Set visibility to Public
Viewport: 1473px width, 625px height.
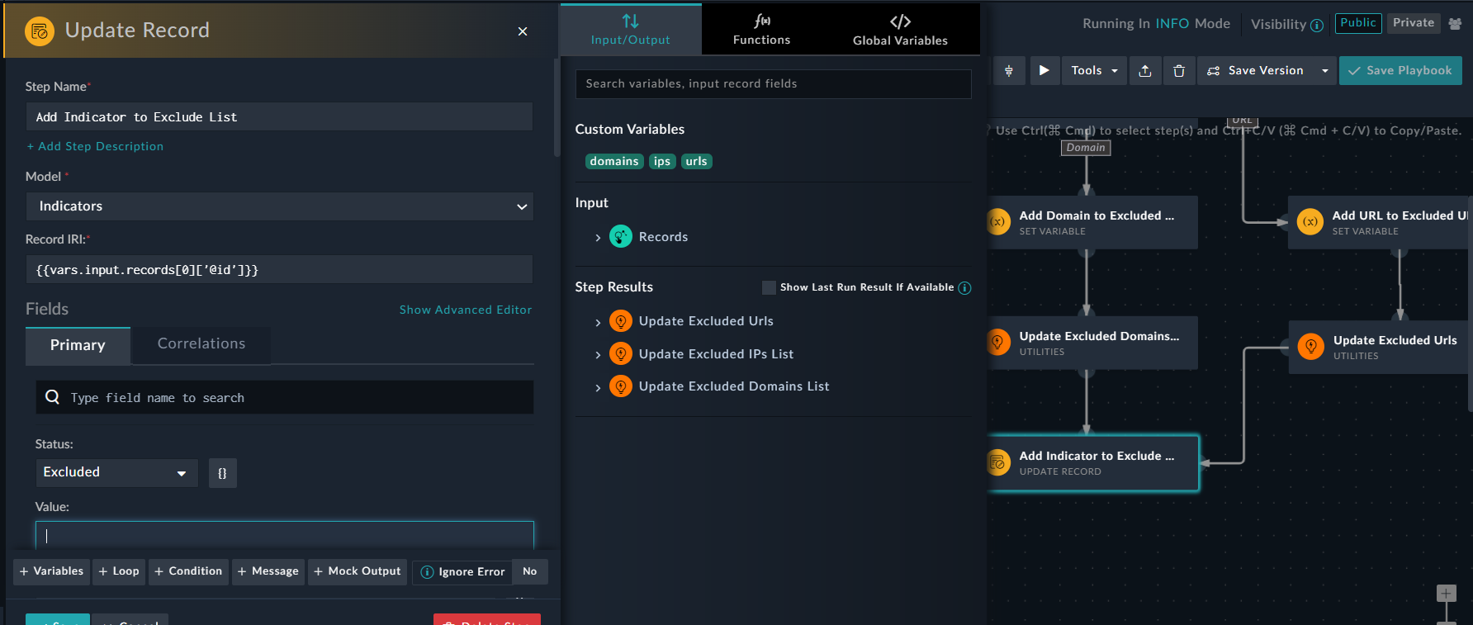tap(1358, 23)
